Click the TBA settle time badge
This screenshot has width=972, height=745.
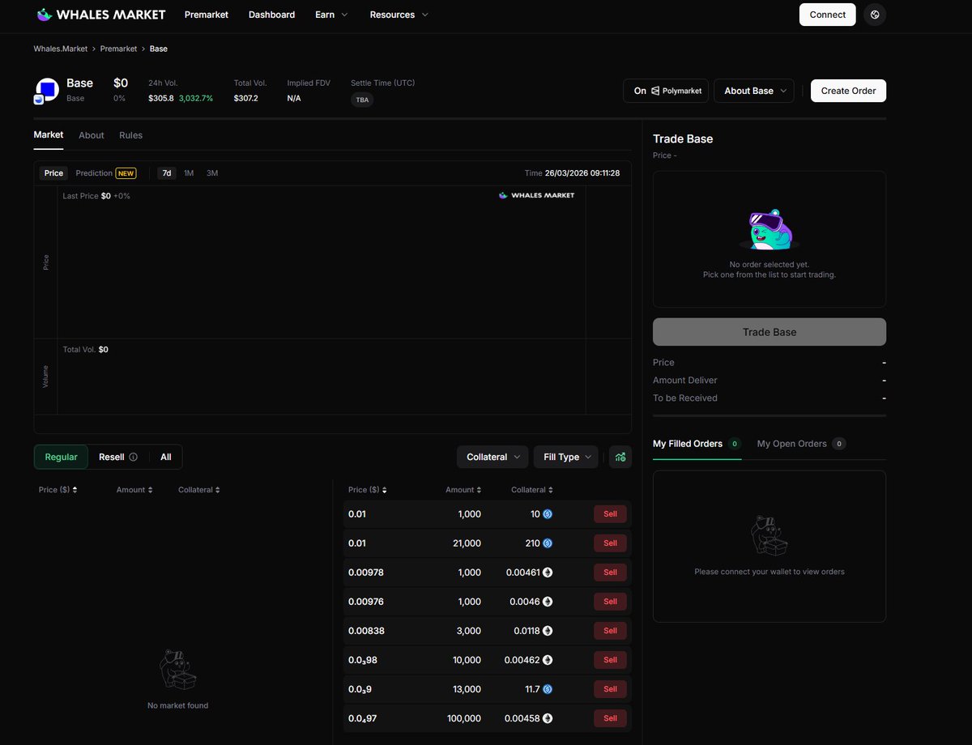(362, 100)
